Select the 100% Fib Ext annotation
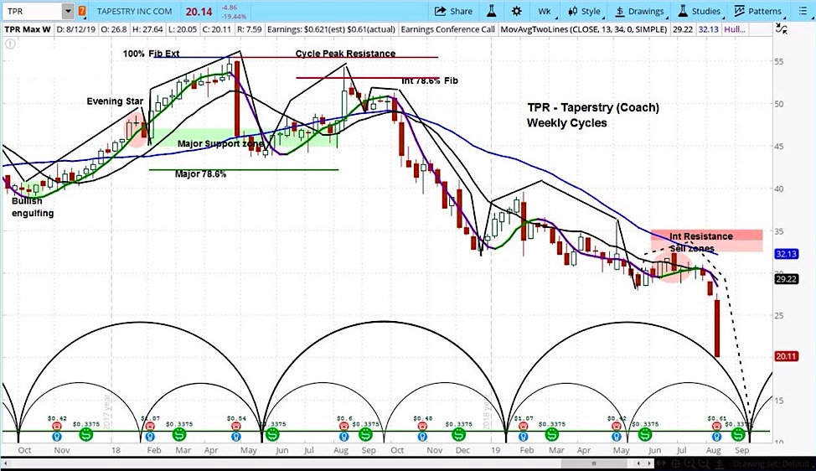816x471 pixels. 152,54
